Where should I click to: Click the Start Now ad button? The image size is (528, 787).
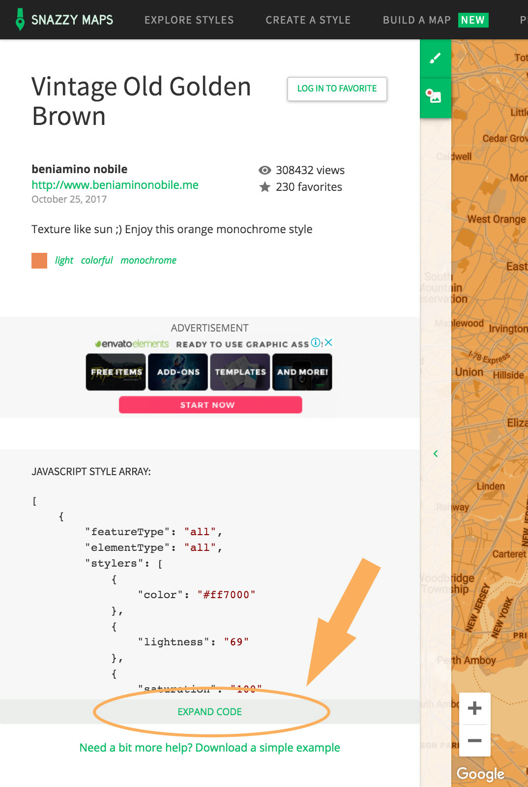210,405
